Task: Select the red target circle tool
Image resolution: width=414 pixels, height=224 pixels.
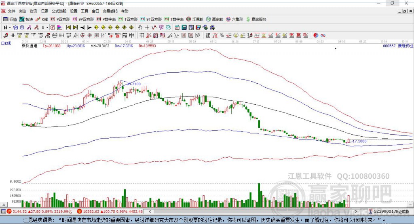Action: pos(82,36)
